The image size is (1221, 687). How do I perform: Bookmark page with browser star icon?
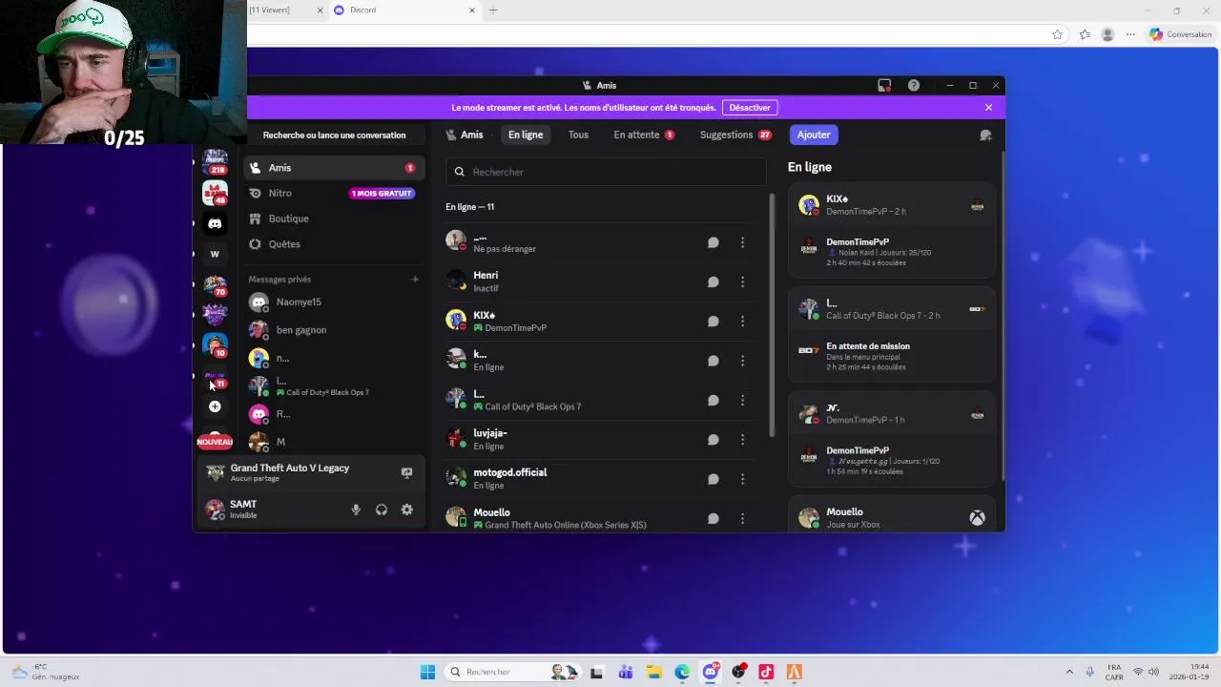(x=1057, y=34)
